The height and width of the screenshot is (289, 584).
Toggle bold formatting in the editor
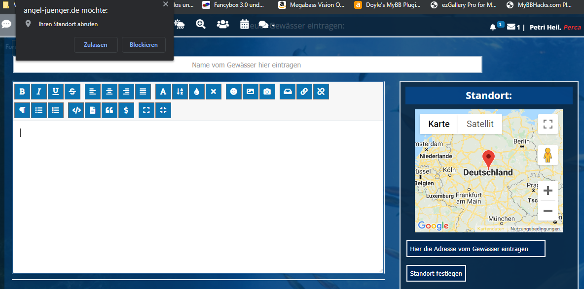(22, 92)
